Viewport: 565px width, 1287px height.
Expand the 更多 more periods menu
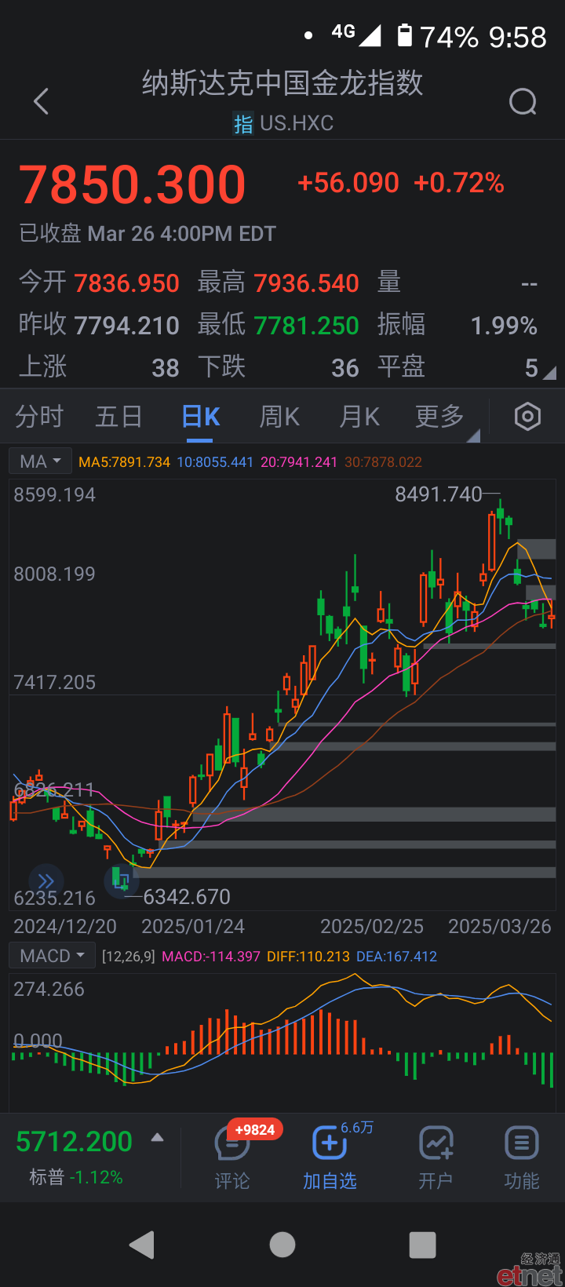447,417
